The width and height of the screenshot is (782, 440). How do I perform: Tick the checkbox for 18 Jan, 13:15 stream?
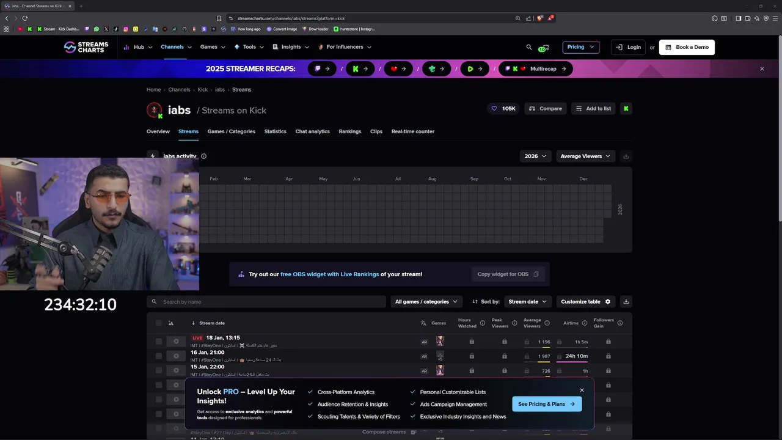(x=159, y=342)
